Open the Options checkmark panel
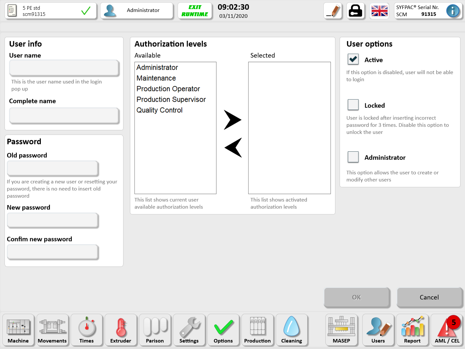The height and width of the screenshot is (349, 465). click(x=224, y=330)
